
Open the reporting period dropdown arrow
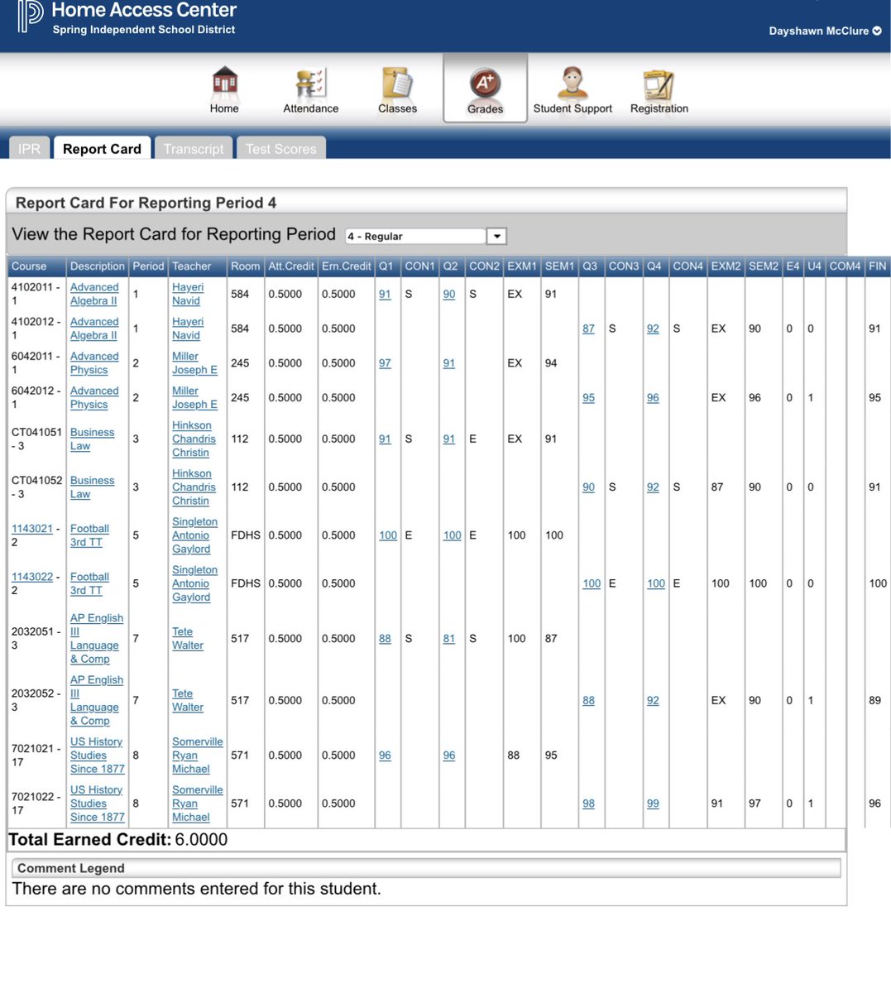(x=496, y=237)
